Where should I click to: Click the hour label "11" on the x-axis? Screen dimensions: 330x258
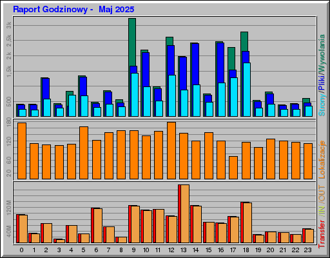click(158, 250)
